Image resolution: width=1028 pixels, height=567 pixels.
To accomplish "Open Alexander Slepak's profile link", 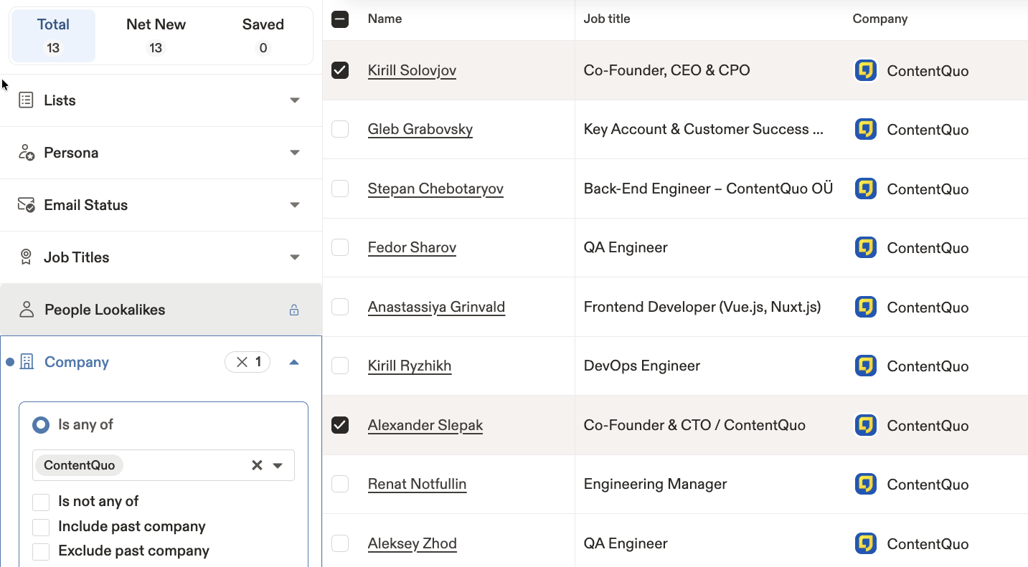I will click(425, 425).
